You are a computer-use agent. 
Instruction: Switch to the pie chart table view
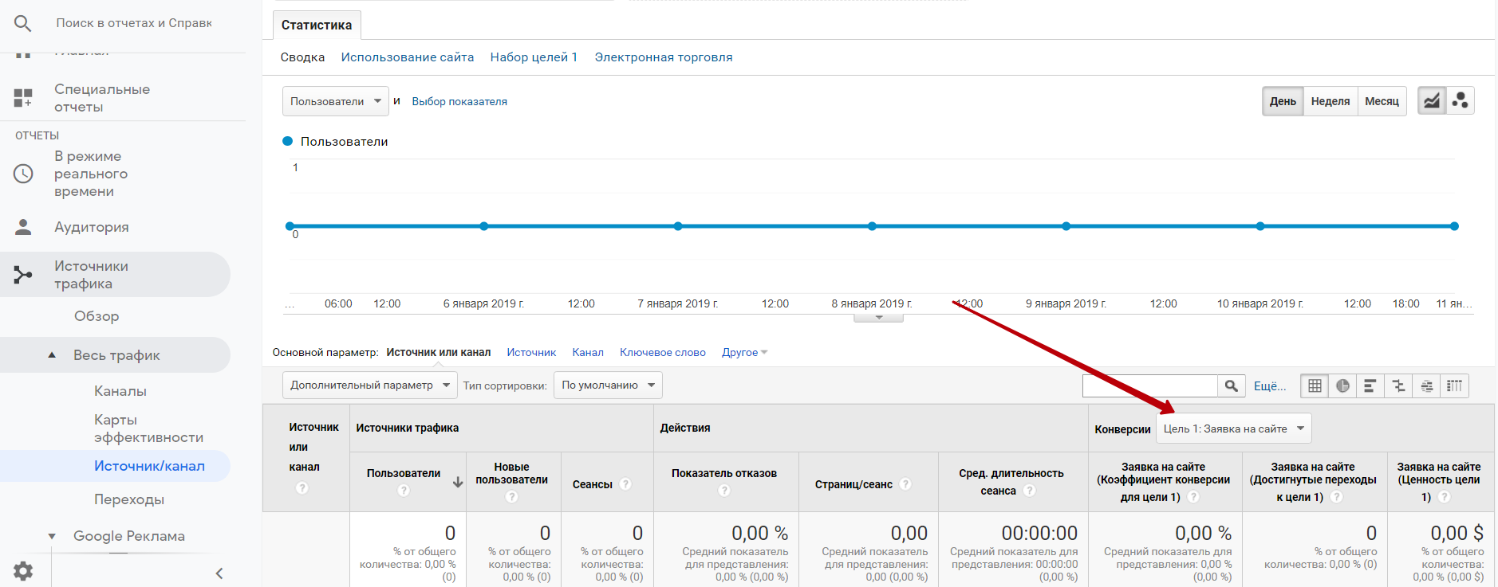[1342, 386]
